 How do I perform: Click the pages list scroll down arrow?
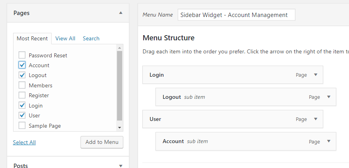(119, 128)
